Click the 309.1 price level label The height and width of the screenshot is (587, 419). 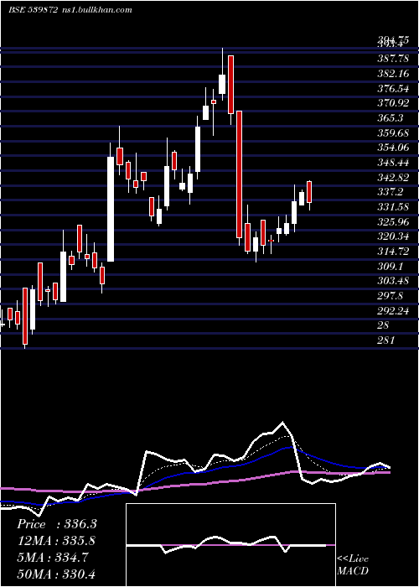(391, 267)
